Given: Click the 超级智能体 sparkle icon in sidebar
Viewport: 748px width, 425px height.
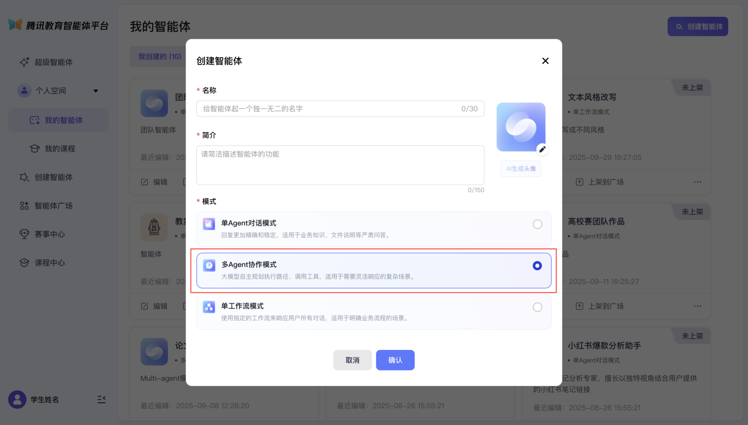Looking at the screenshot, I should click(x=24, y=62).
